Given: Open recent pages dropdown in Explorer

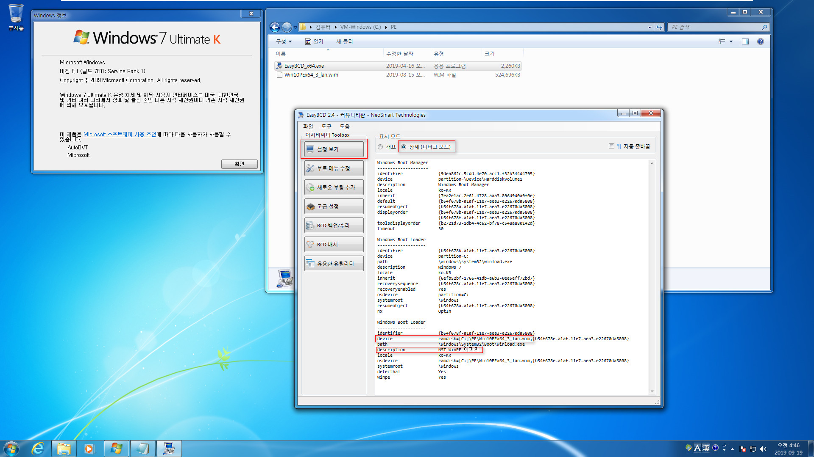Looking at the screenshot, I should [295, 28].
